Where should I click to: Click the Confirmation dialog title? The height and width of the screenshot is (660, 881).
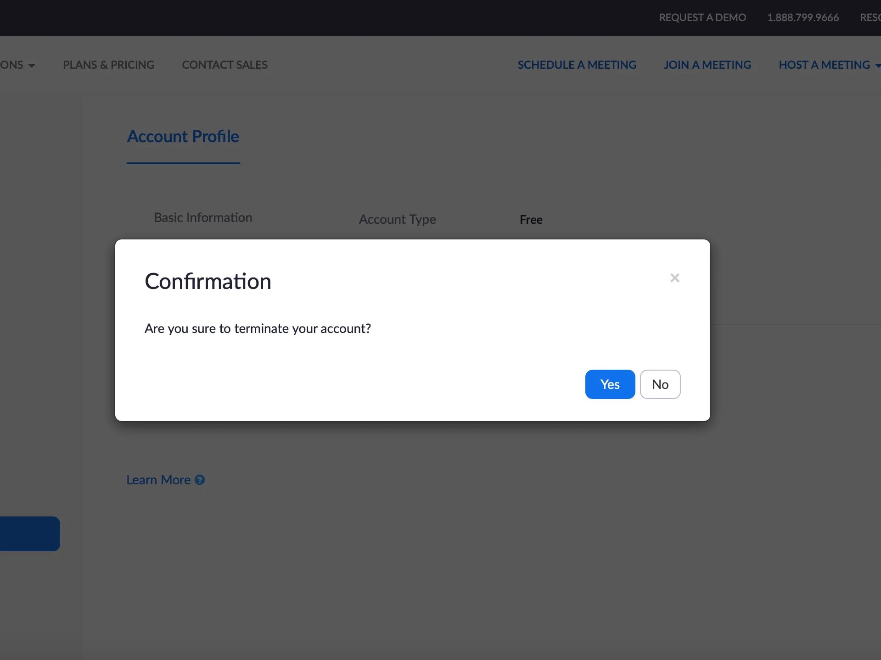click(208, 281)
